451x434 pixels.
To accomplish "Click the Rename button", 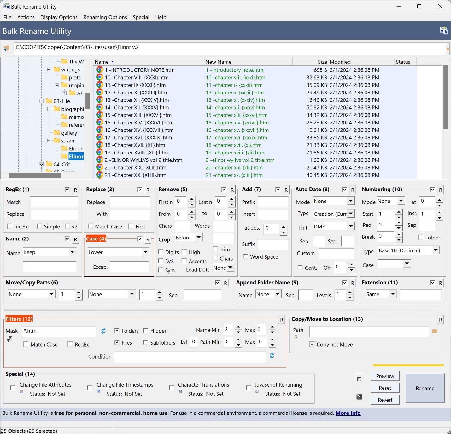I will [425, 388].
